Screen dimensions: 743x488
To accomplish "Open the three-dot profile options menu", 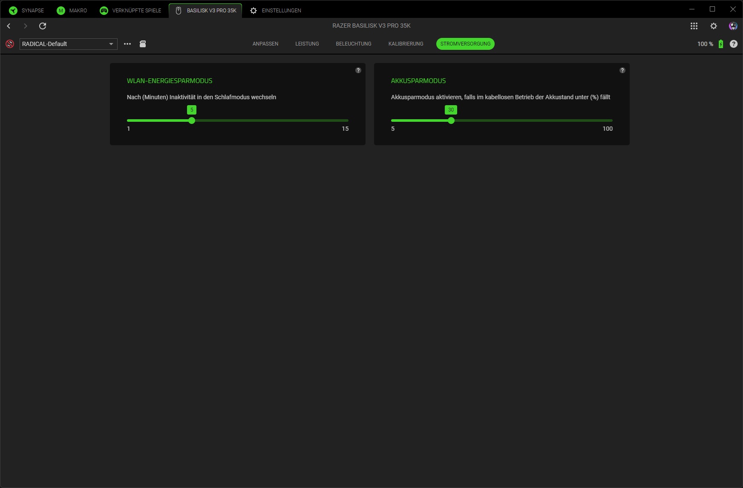I will pyautogui.click(x=127, y=44).
